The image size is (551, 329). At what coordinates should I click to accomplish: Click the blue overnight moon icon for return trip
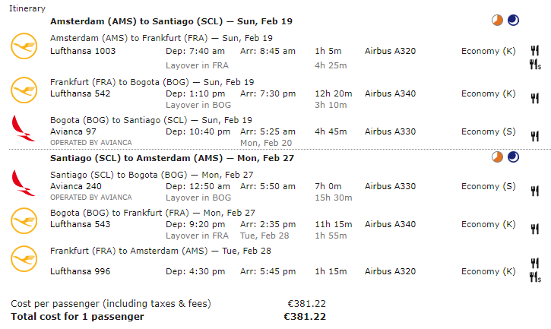(514, 157)
